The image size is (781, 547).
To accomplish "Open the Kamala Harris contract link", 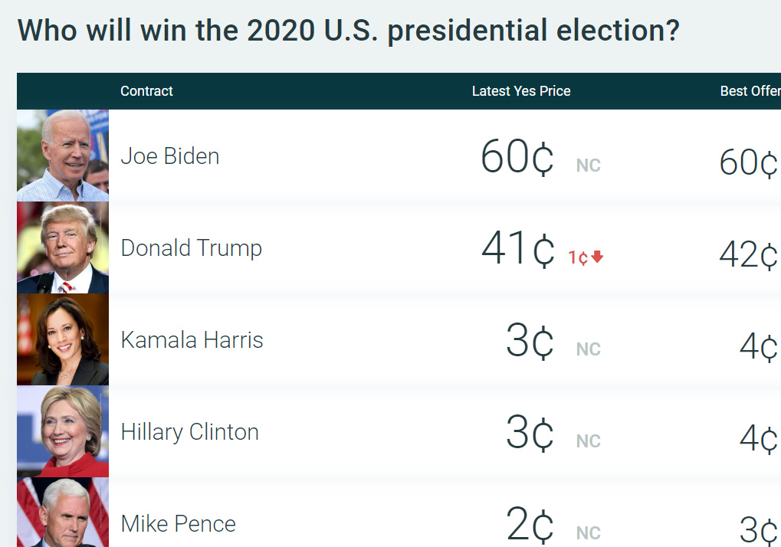I will [x=192, y=339].
